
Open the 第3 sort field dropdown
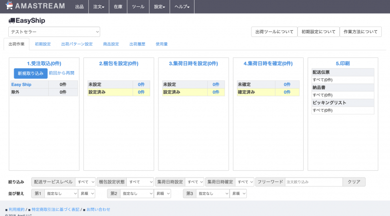point(213,194)
